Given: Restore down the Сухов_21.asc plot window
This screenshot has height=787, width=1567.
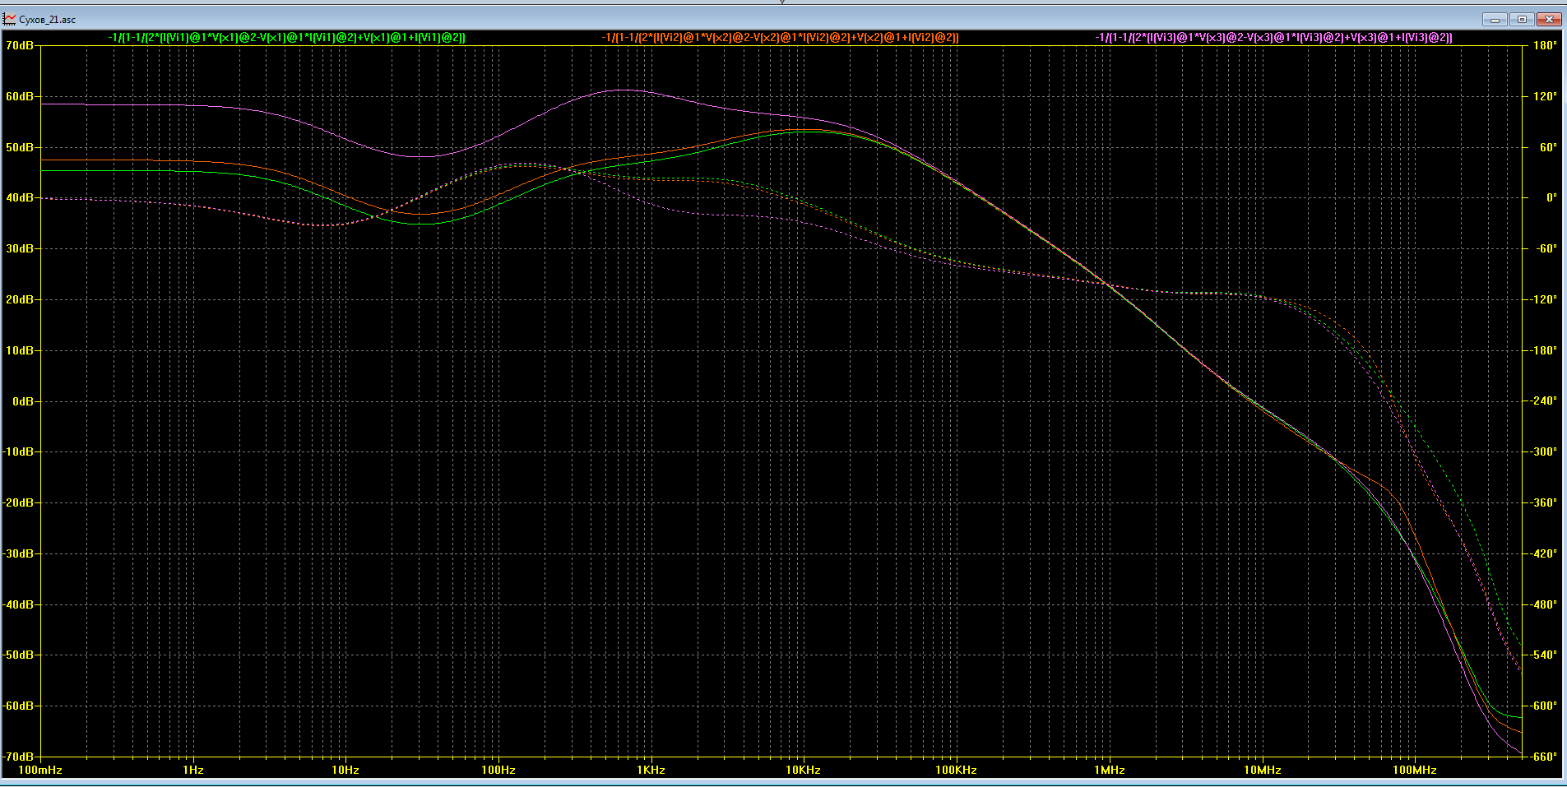Looking at the screenshot, I should [1522, 19].
